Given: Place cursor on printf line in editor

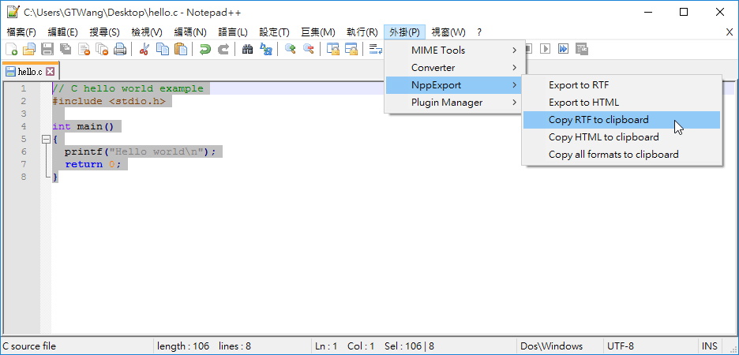Looking at the screenshot, I should [x=140, y=151].
